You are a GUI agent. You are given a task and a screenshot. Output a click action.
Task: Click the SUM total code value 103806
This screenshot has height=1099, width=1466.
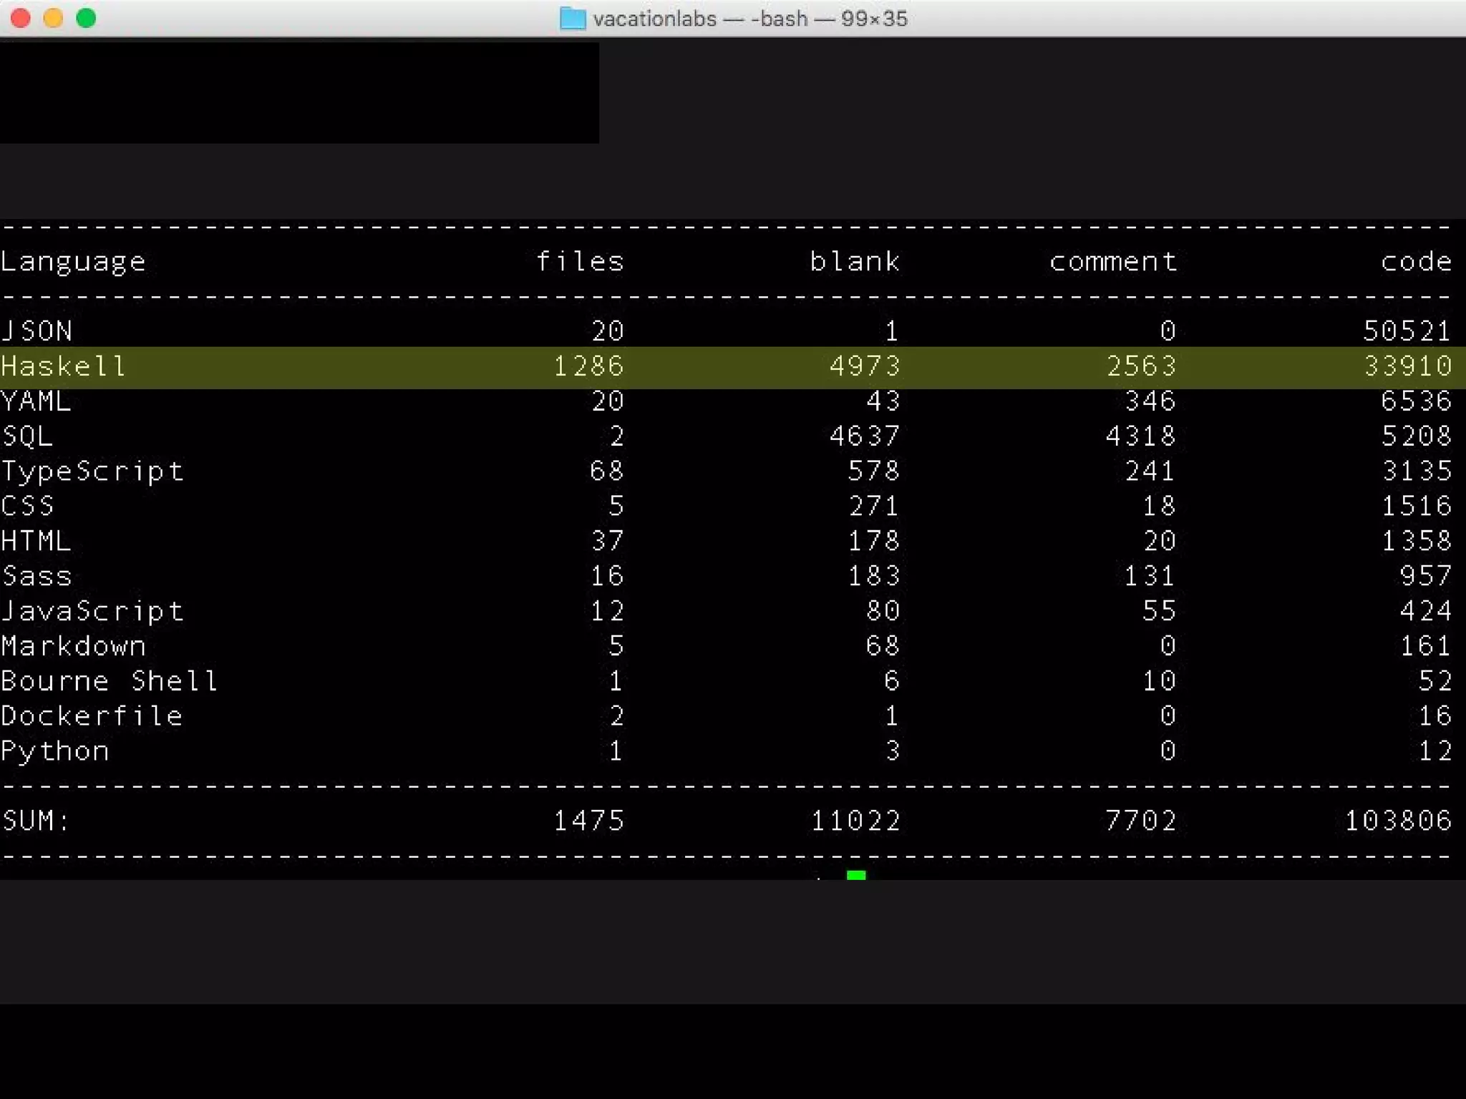[1397, 820]
